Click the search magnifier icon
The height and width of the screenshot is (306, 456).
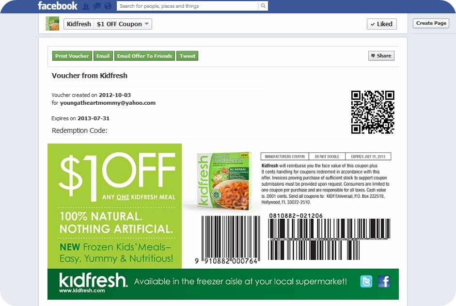click(x=263, y=5)
